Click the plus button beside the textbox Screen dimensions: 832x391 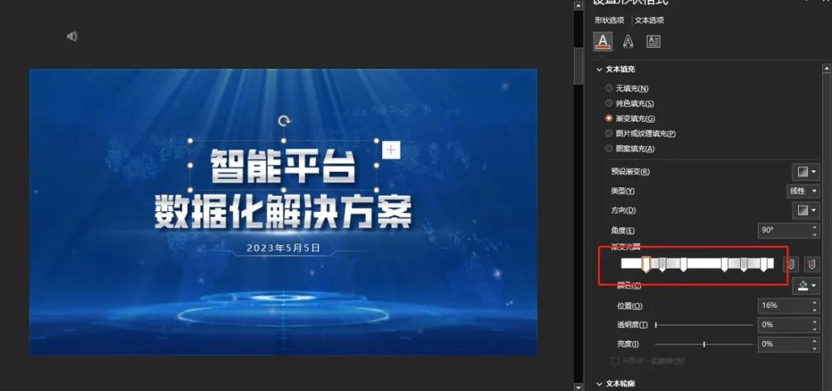391,150
